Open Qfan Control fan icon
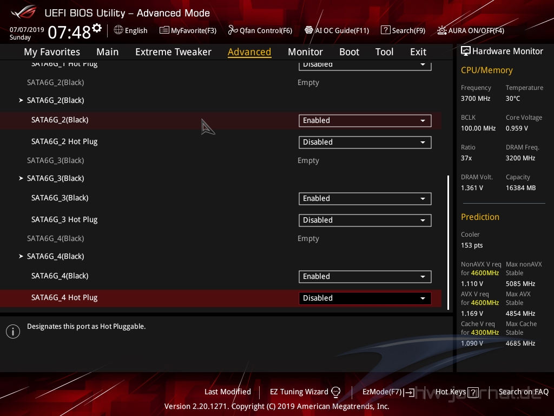 pyautogui.click(x=233, y=30)
